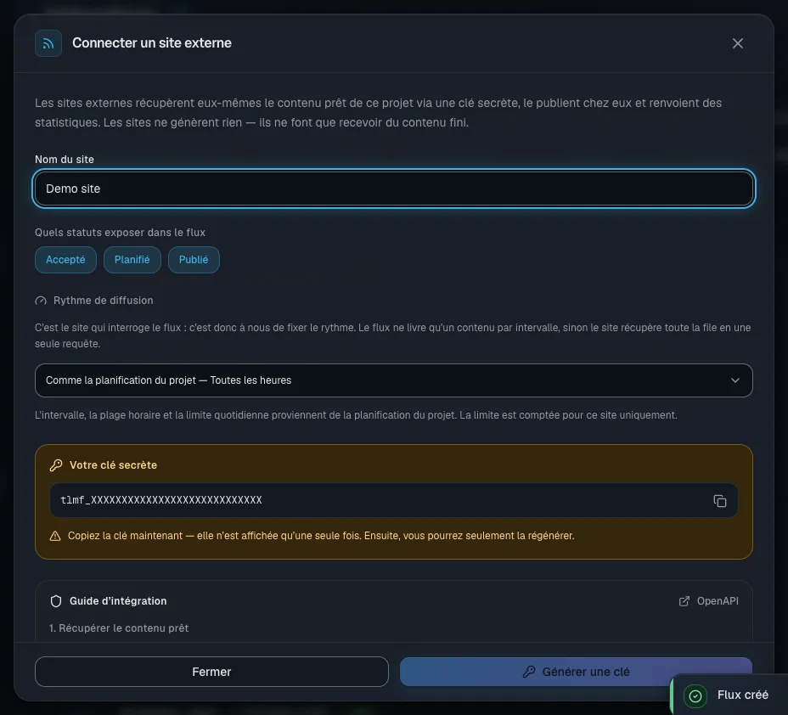
Task: Click the RSS feed icon in header
Action: 48,43
